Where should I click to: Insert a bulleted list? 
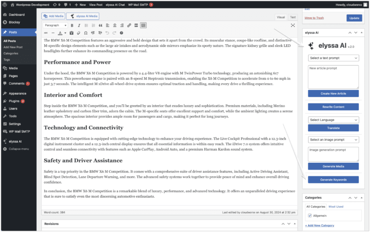(86, 25)
